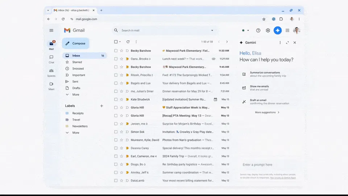The image size is (348, 196).
Task: Expand More under mail folders
Action: (x=75, y=95)
